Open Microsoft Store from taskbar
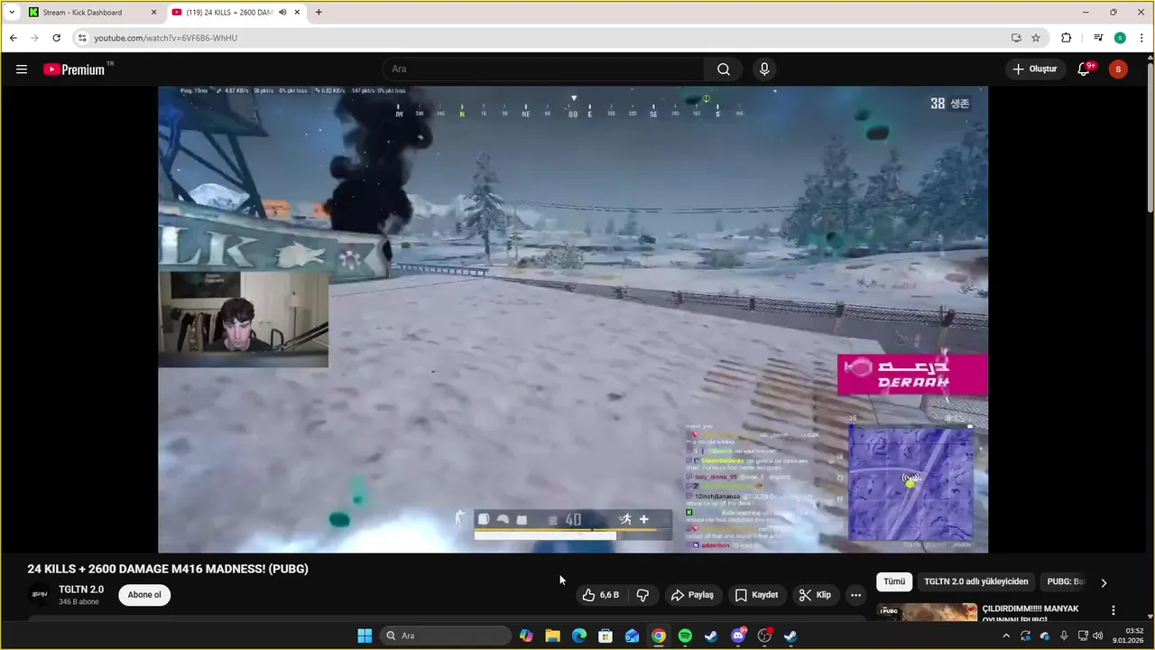 click(605, 636)
